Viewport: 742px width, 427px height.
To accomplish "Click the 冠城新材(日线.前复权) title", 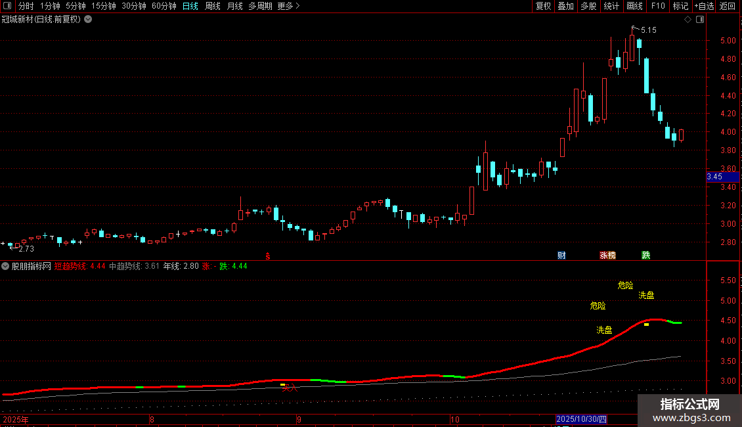I will (x=41, y=20).
